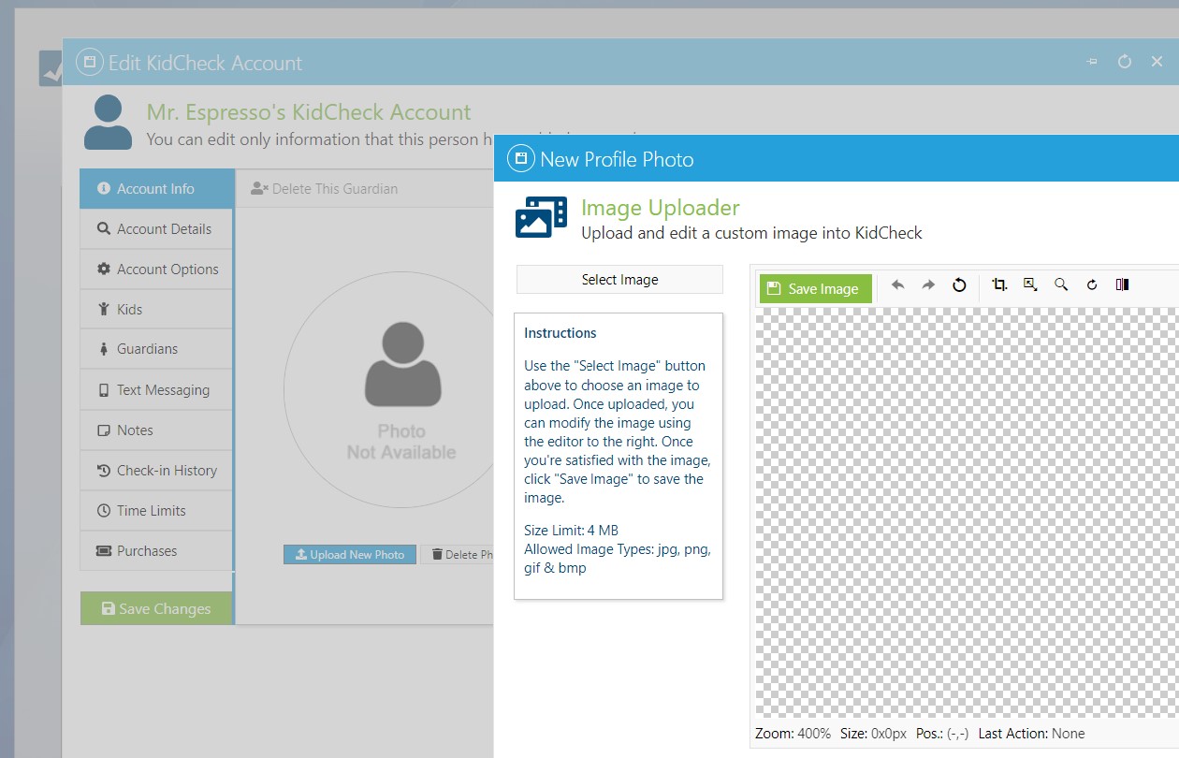Open the Account Info tab
1179x758 pixels.
156,189
